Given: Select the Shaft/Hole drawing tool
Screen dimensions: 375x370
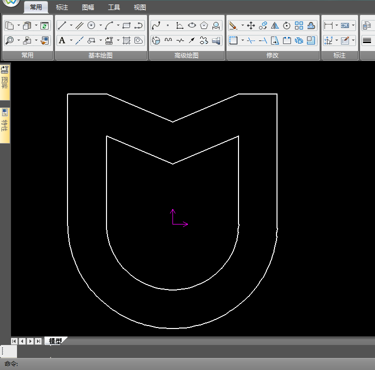Looking at the screenshot, I should pos(216,40).
